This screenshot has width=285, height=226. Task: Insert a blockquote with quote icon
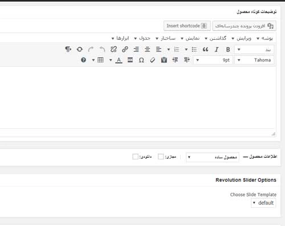coord(205,50)
